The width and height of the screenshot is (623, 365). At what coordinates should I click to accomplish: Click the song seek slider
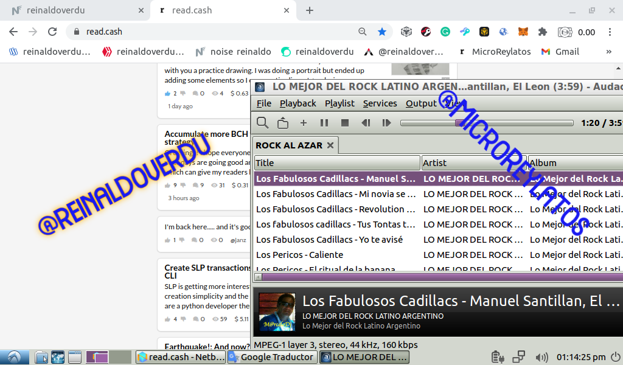coord(487,123)
